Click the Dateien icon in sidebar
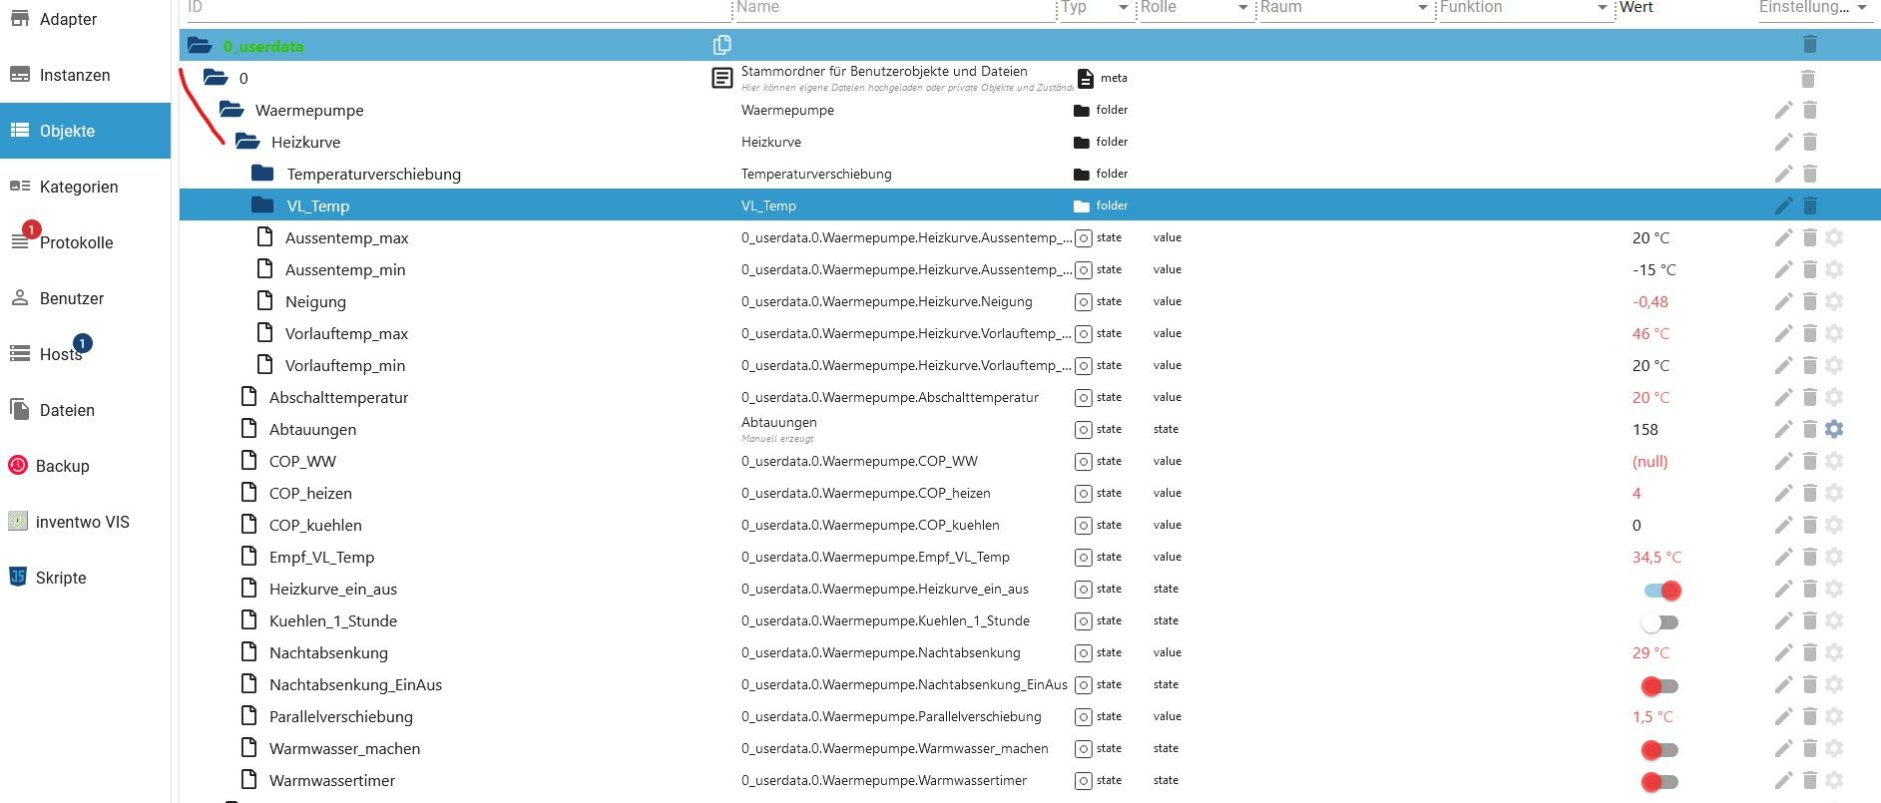The width and height of the screenshot is (1881, 803). click(19, 409)
